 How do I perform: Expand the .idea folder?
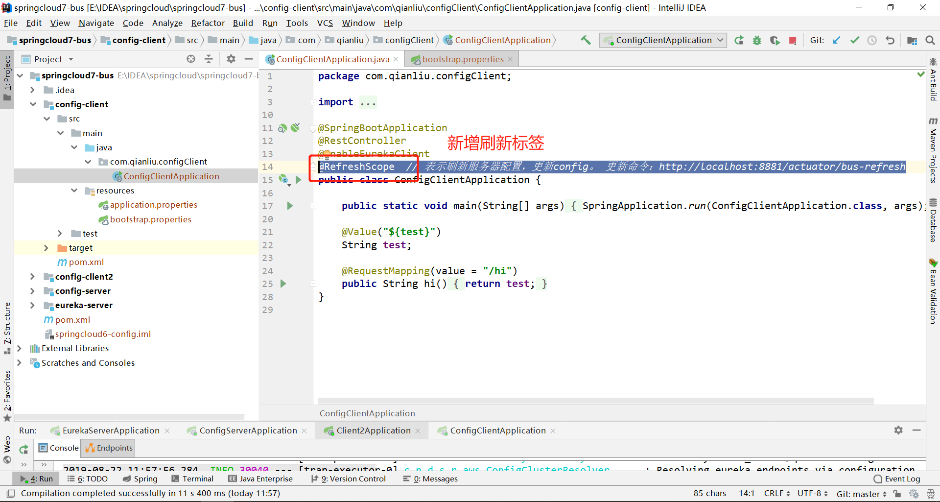click(32, 90)
